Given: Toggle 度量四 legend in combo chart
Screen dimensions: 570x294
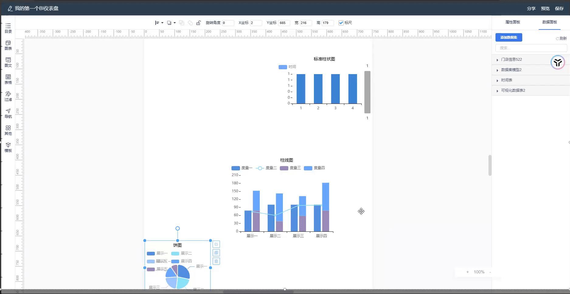Looking at the screenshot, I should click(314, 168).
